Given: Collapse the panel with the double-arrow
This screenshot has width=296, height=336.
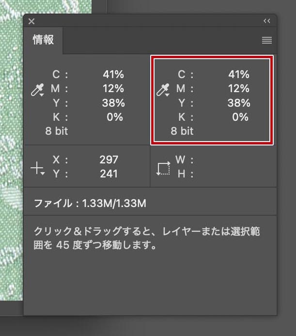Looking at the screenshot, I should click(x=266, y=21).
